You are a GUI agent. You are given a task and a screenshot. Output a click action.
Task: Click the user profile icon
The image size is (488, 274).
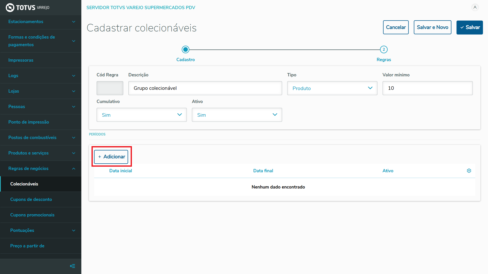475,7
